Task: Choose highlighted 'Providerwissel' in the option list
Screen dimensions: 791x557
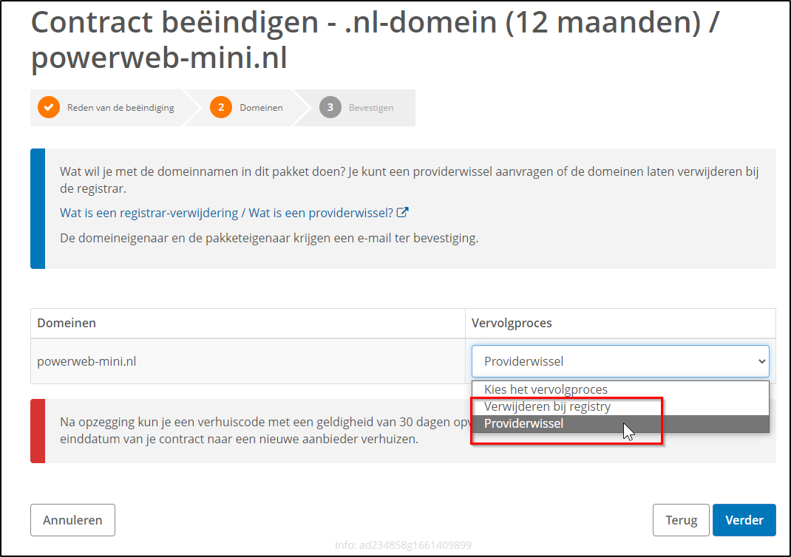Action: 523,423
